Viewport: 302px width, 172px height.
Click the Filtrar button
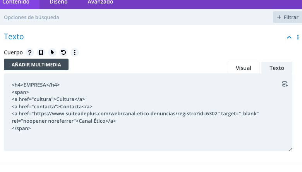(x=287, y=17)
